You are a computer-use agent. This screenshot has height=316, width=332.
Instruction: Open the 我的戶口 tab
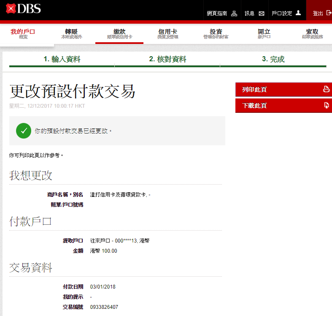click(x=23, y=34)
